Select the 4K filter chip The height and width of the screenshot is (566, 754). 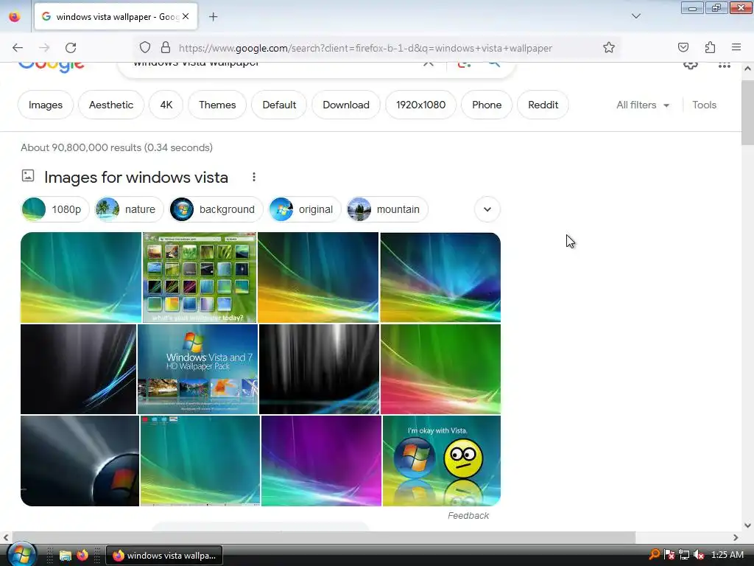(166, 105)
